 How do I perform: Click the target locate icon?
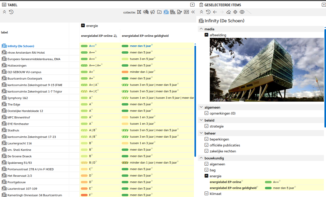[x=235, y=12]
